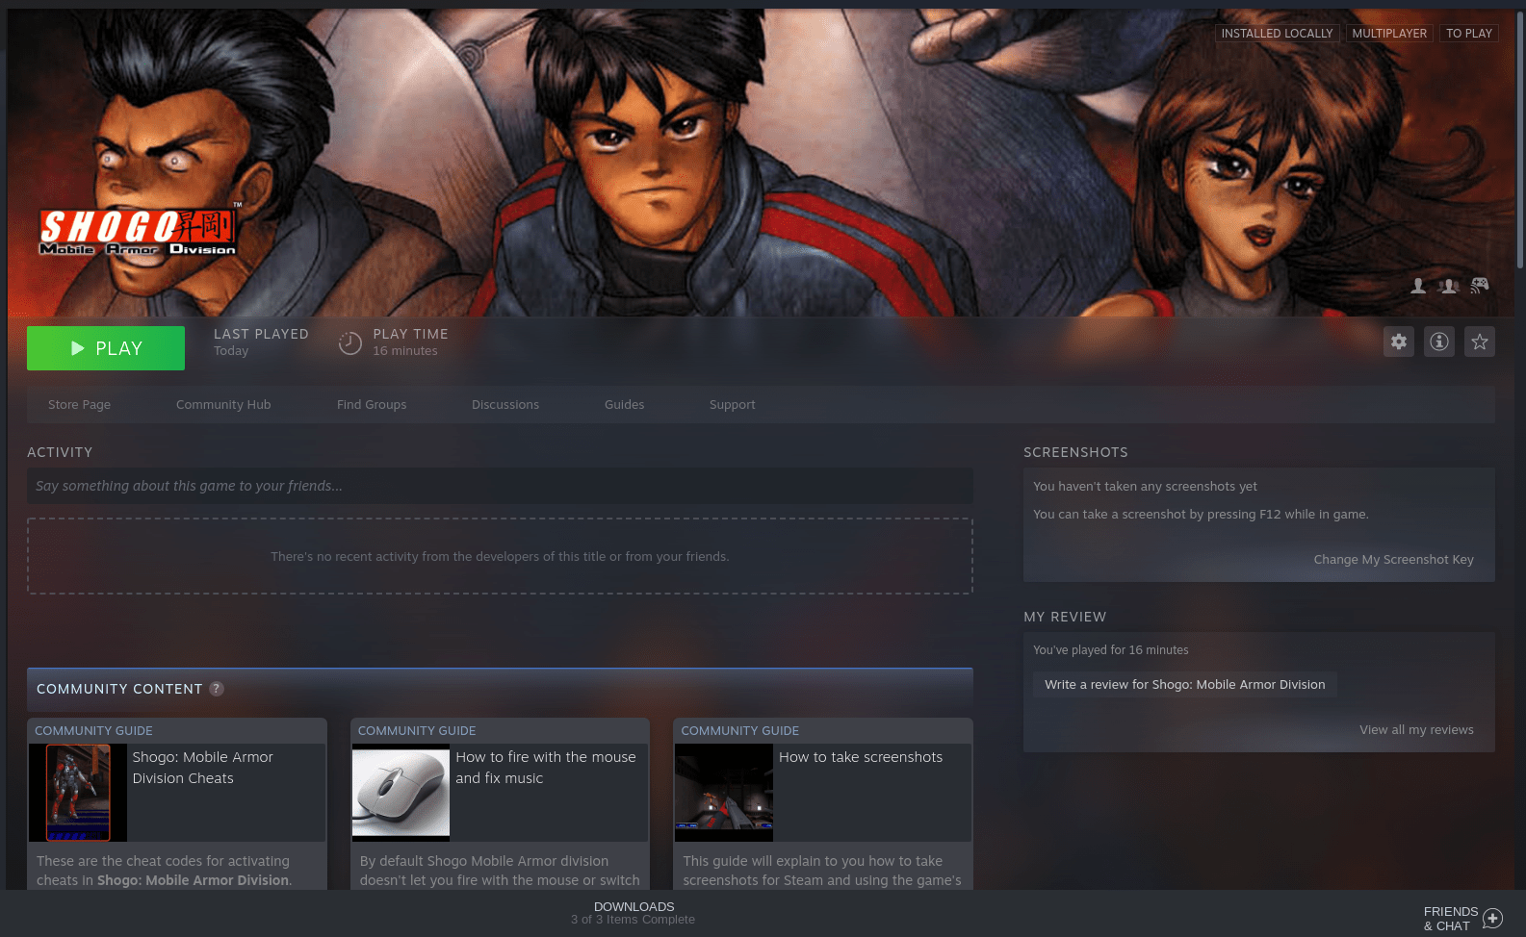Show game info icon
This screenshot has width=1526, height=937.
click(x=1439, y=342)
